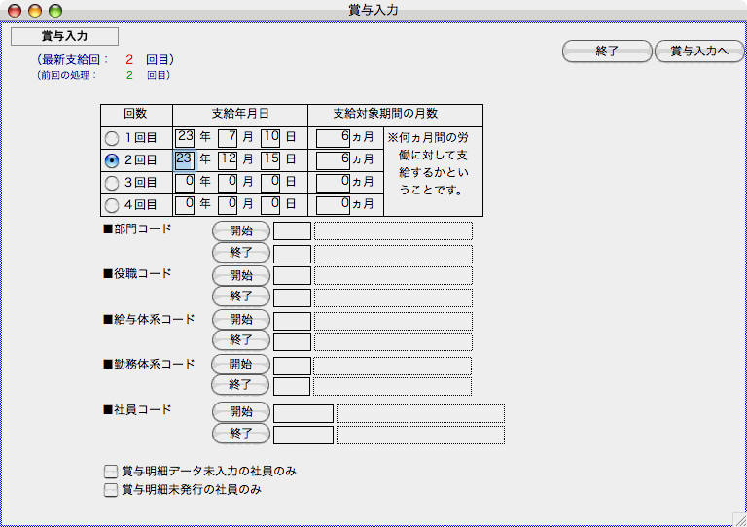The height and width of the screenshot is (527, 747).
Task: Select the 1回目 radio button
Action: coord(113,138)
